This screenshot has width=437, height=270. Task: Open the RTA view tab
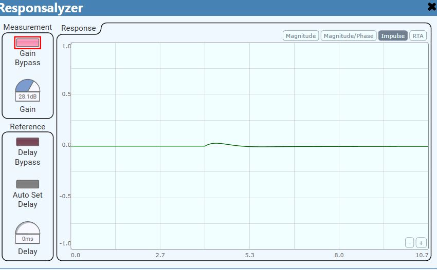click(x=418, y=35)
